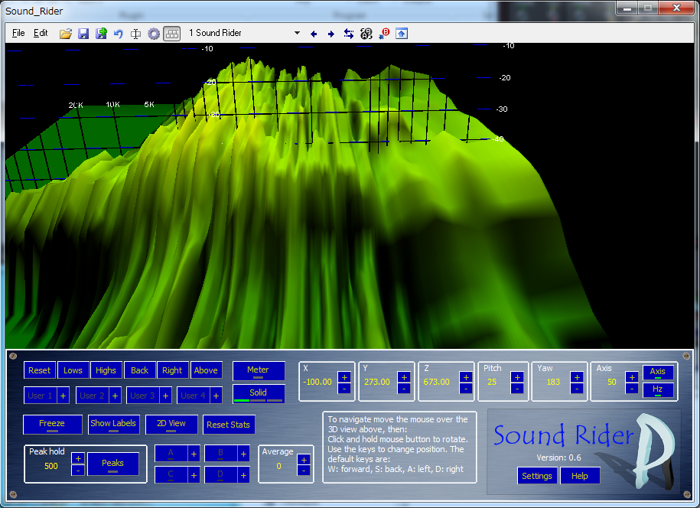Click the save floppy disk icon
This screenshot has height=508, width=700.
(83, 34)
